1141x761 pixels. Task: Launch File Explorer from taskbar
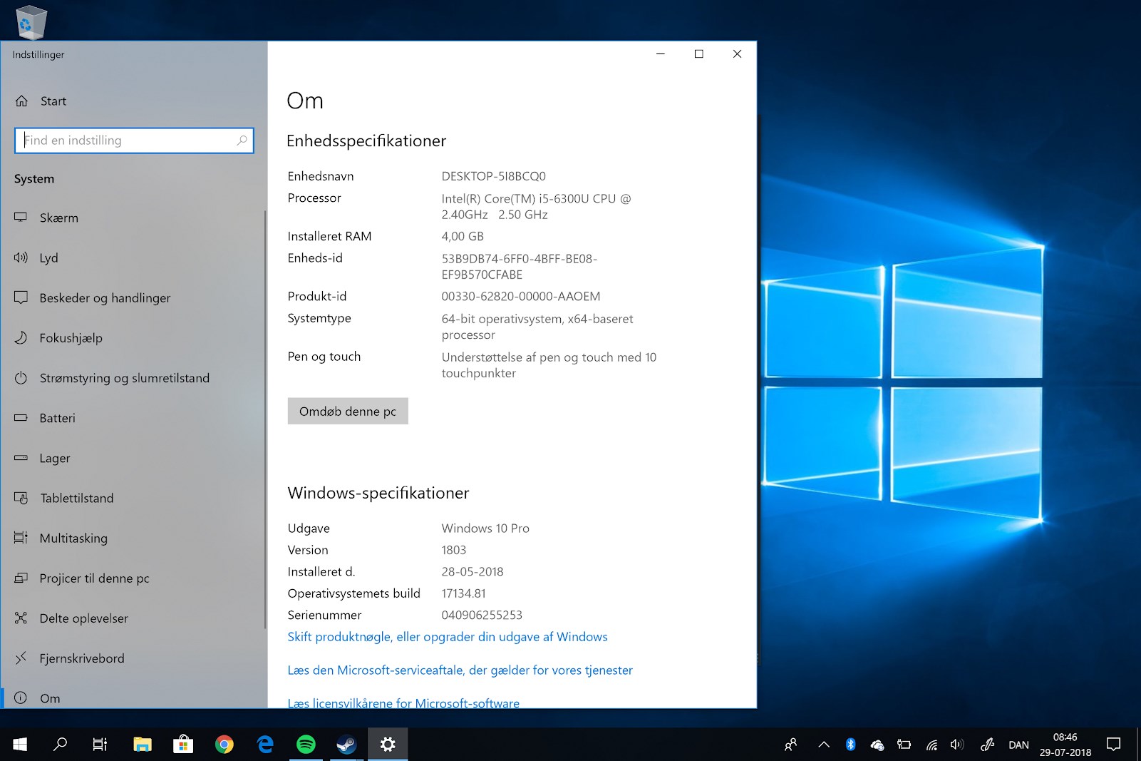[143, 745]
